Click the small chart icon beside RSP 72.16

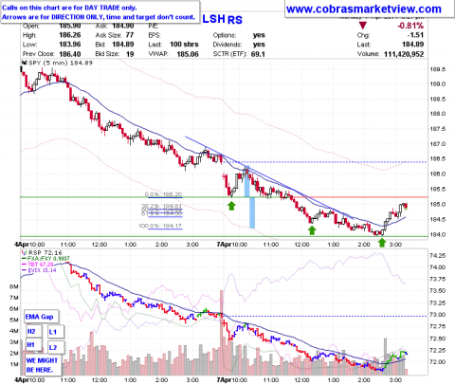[x=24, y=252]
